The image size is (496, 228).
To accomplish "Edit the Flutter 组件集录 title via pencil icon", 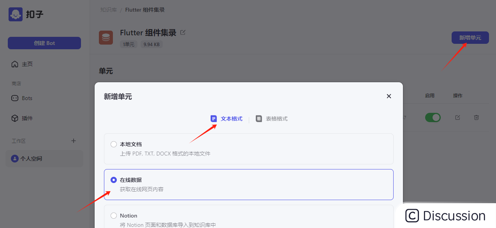I will click(x=183, y=33).
